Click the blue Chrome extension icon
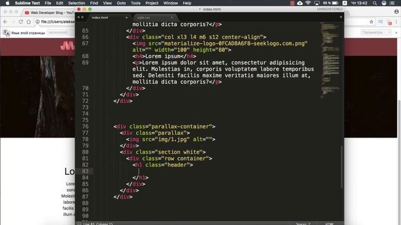The width and height of the screenshot is (401, 225). click(x=380, y=22)
